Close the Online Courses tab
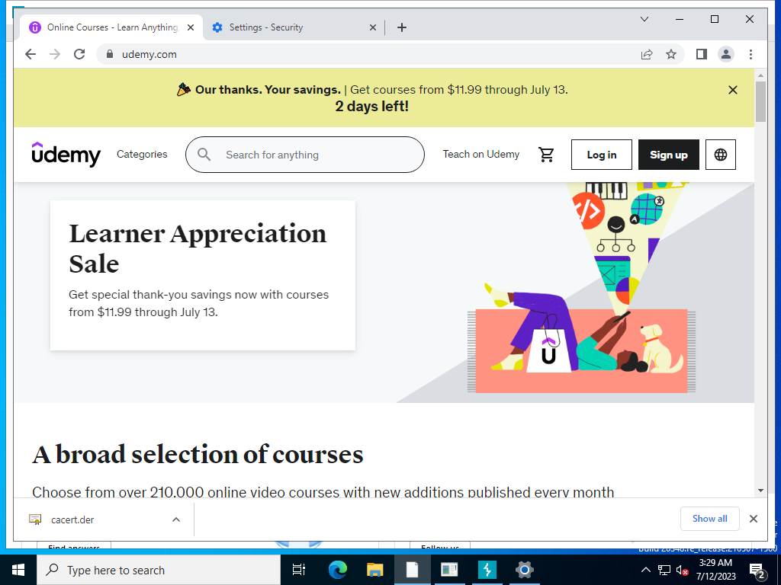 (190, 28)
